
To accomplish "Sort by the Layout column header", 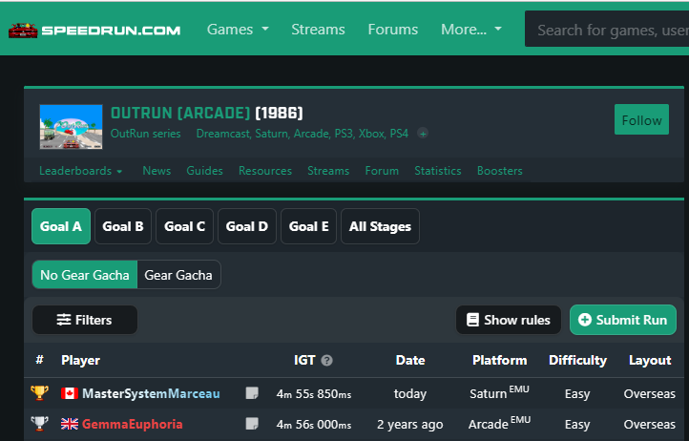I will 650,360.
